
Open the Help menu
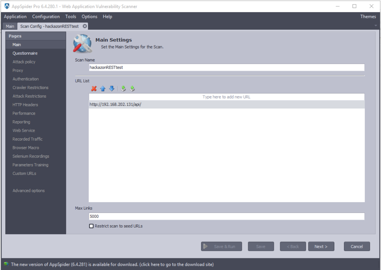point(107,16)
